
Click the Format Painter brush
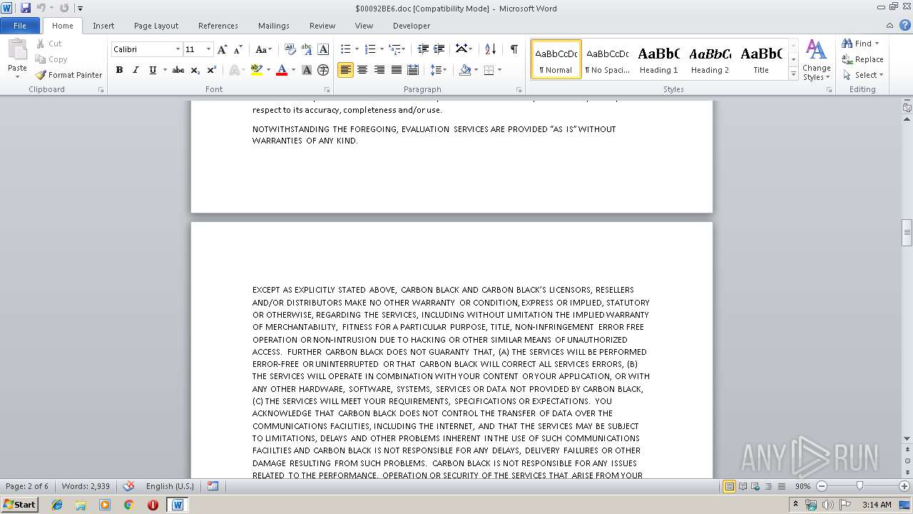[x=41, y=75]
